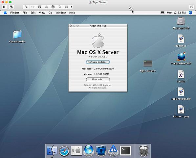This screenshot has width=196, height=158.
Task: Click More Info button
Action: click(x=98, y=79)
